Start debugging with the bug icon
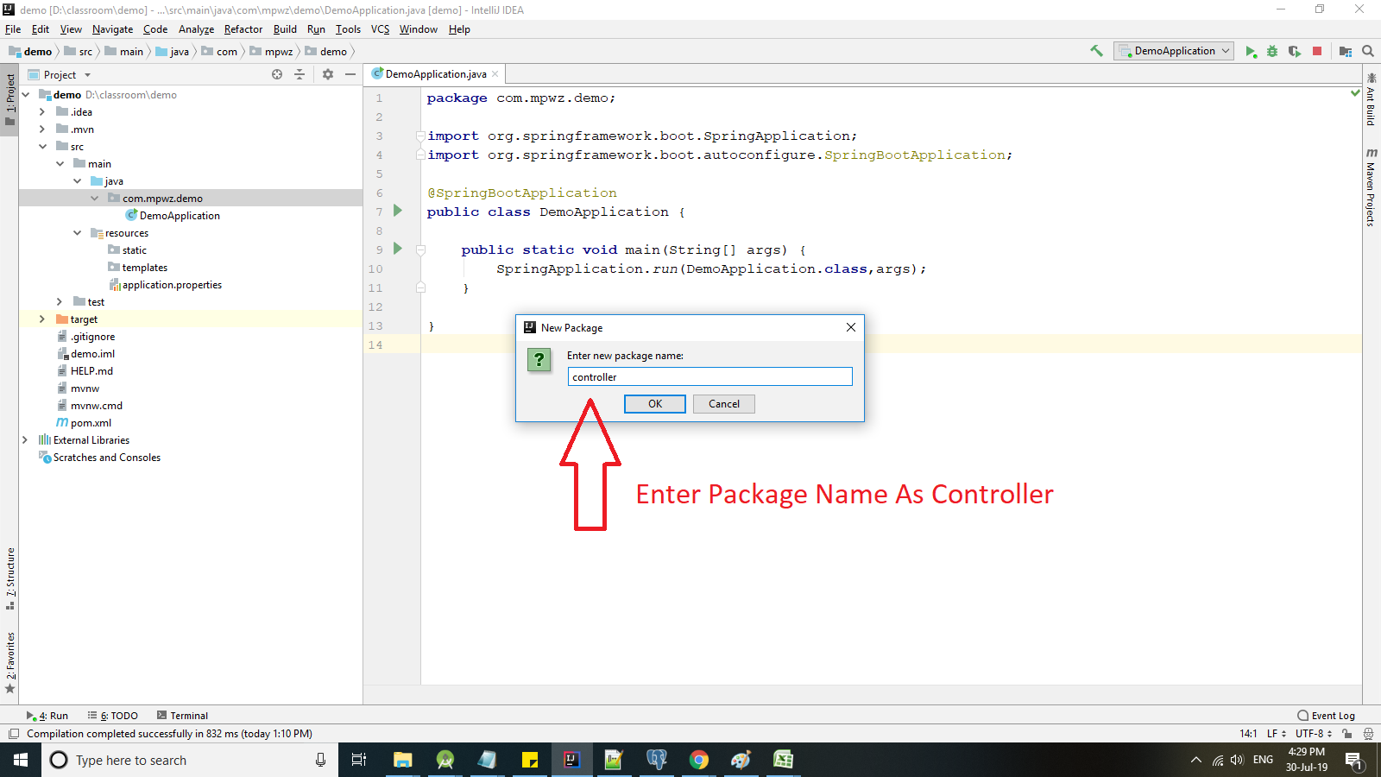This screenshot has height=777, width=1381. (x=1272, y=52)
